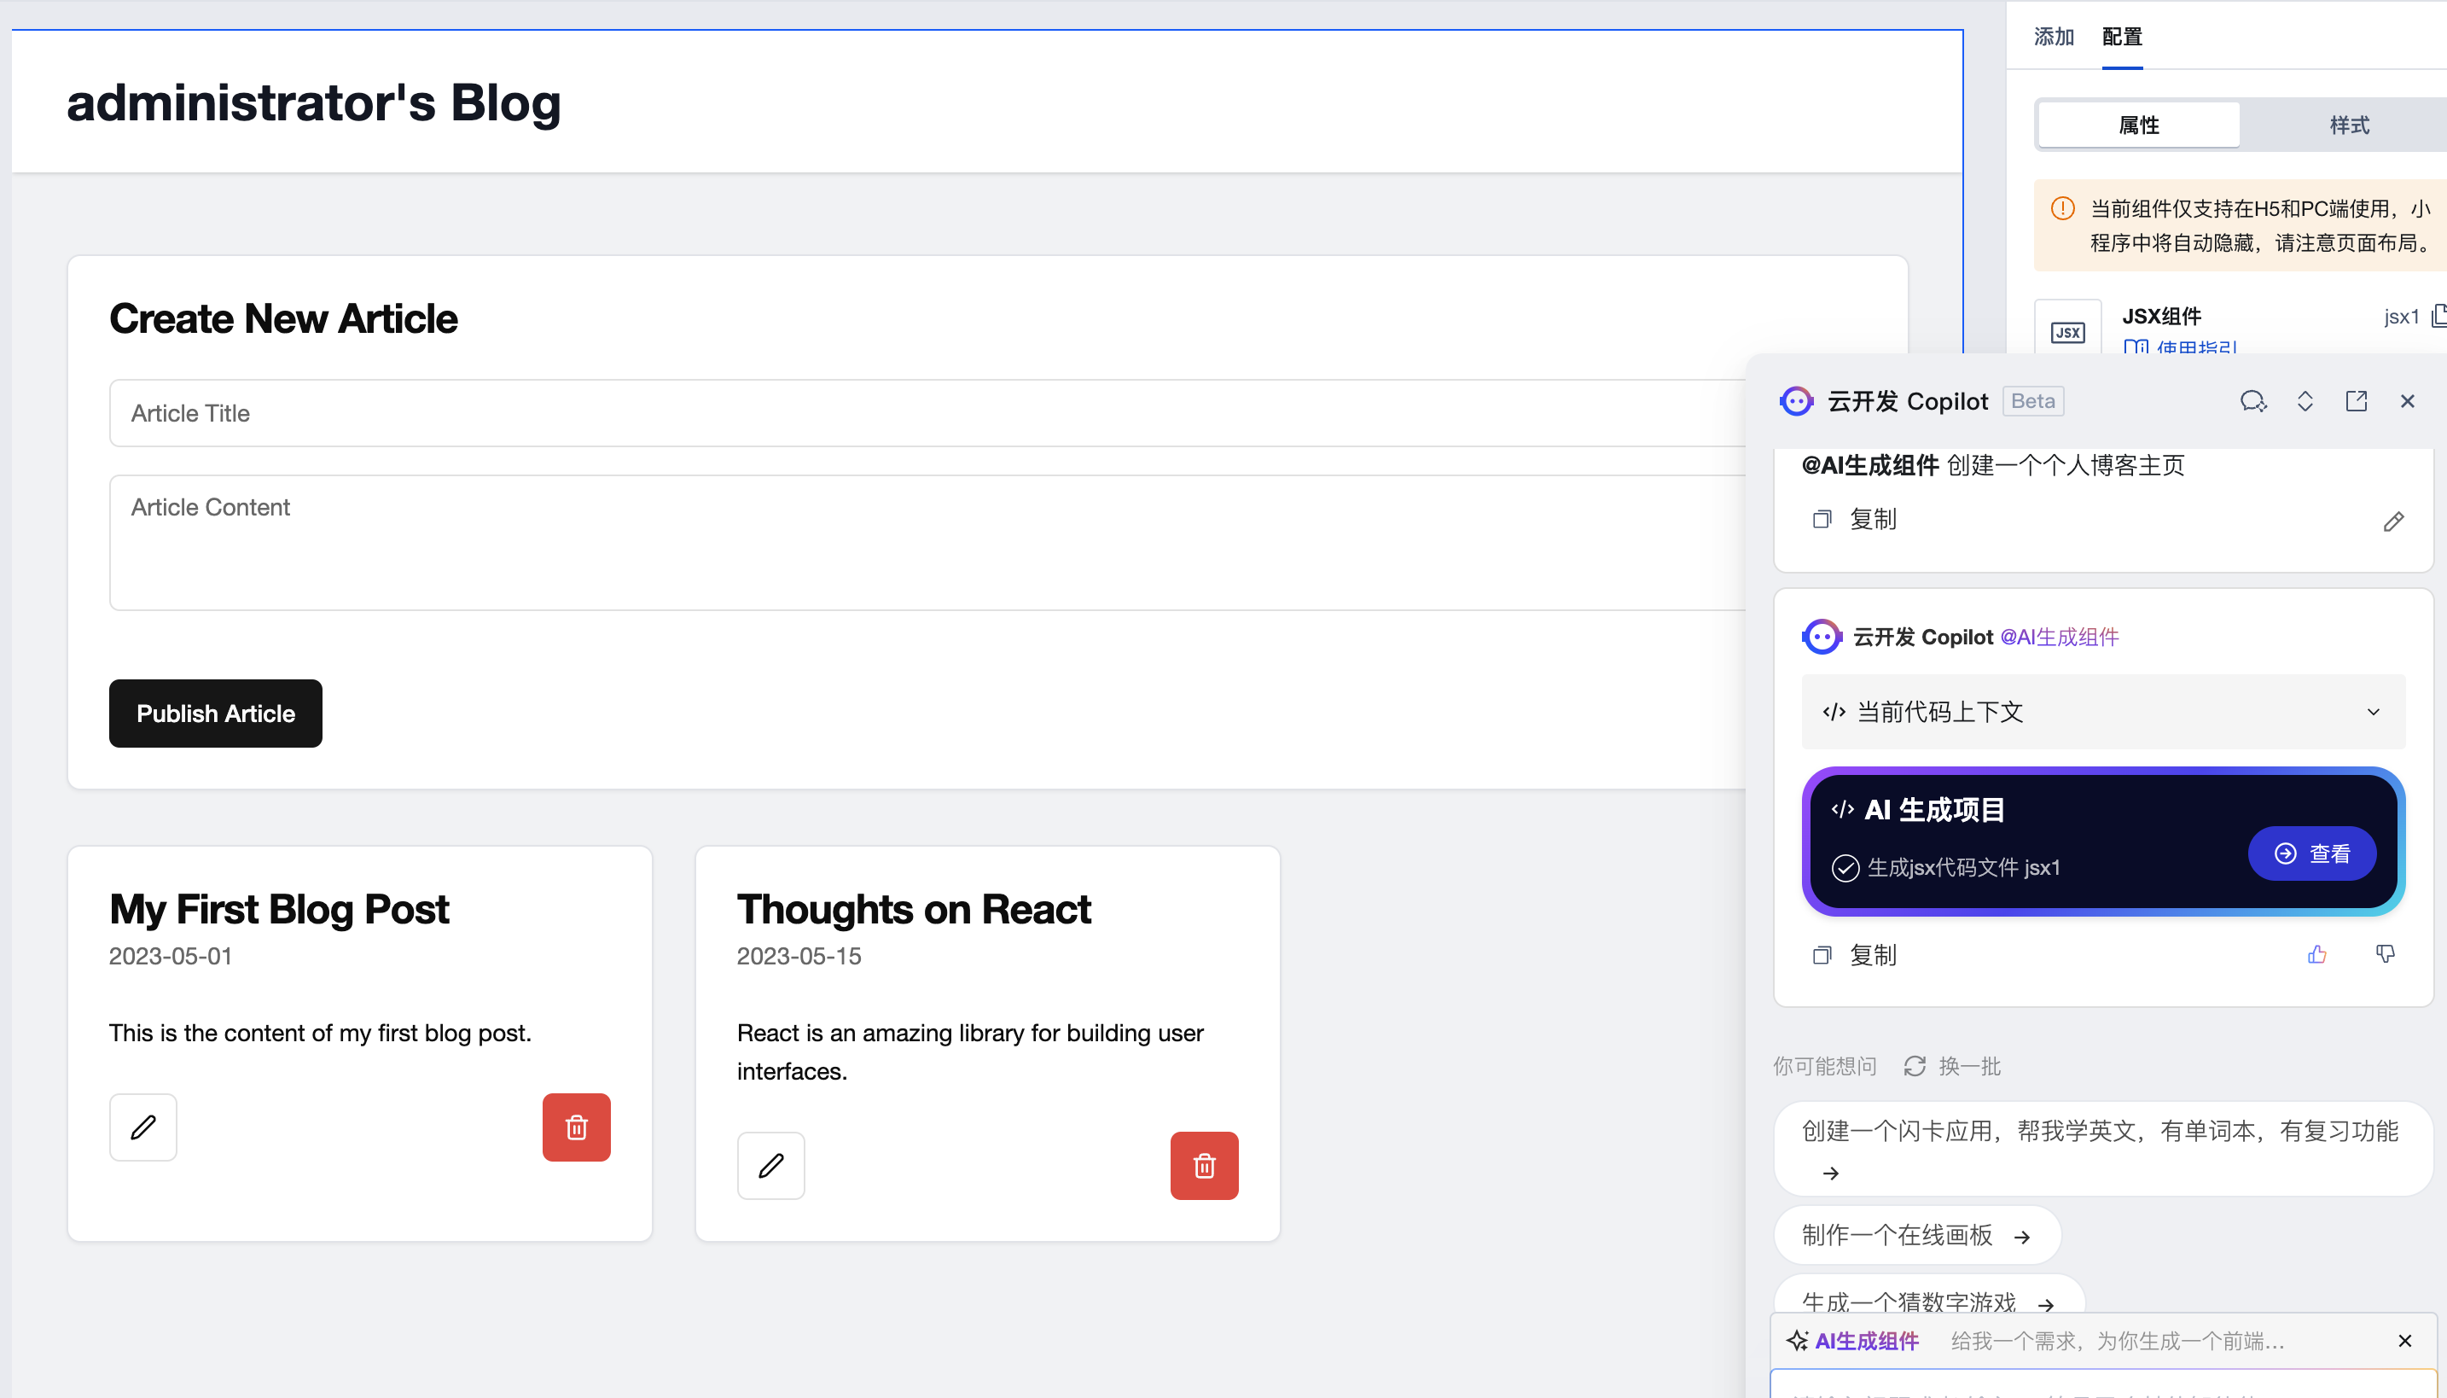Open new chat icon in Copilot header
This screenshot has width=2447, height=1398.
coord(2252,401)
